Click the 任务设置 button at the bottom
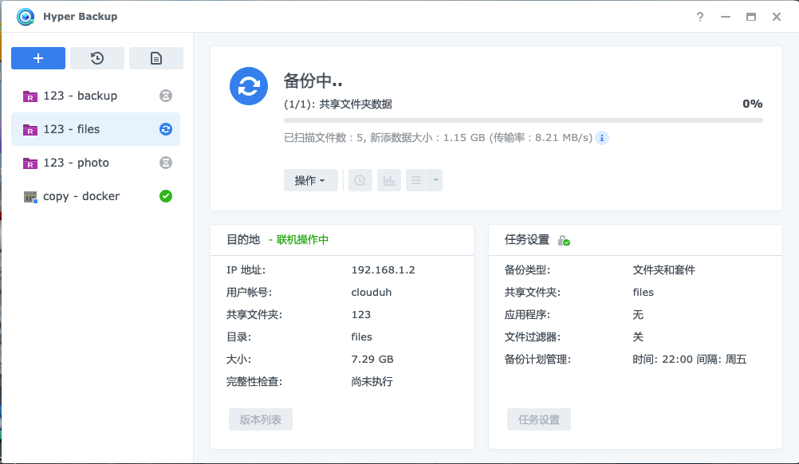799x464 pixels. tap(539, 419)
